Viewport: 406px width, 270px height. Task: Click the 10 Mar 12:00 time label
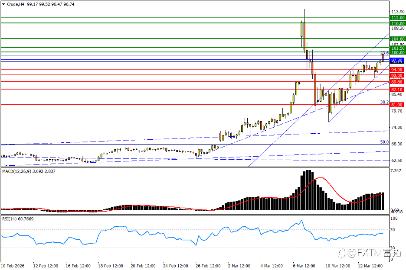point(338,266)
